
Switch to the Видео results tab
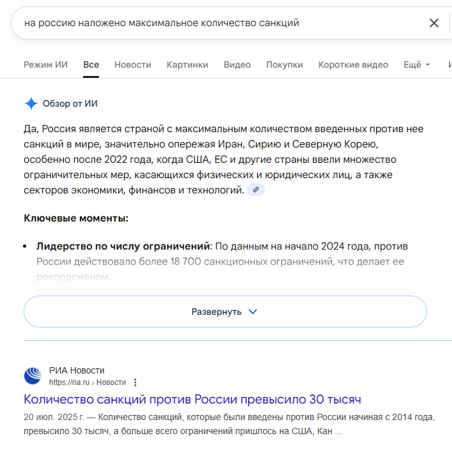point(237,64)
